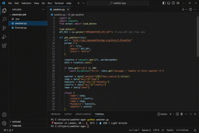The height and width of the screenshot is (133, 199).
Task: Open the Run and Debug view
Action: coord(4,37)
